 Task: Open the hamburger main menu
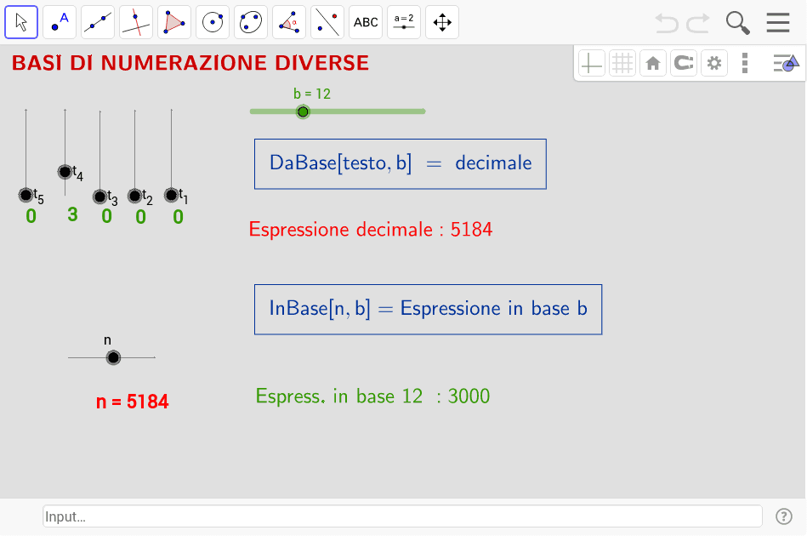pyautogui.click(x=778, y=23)
